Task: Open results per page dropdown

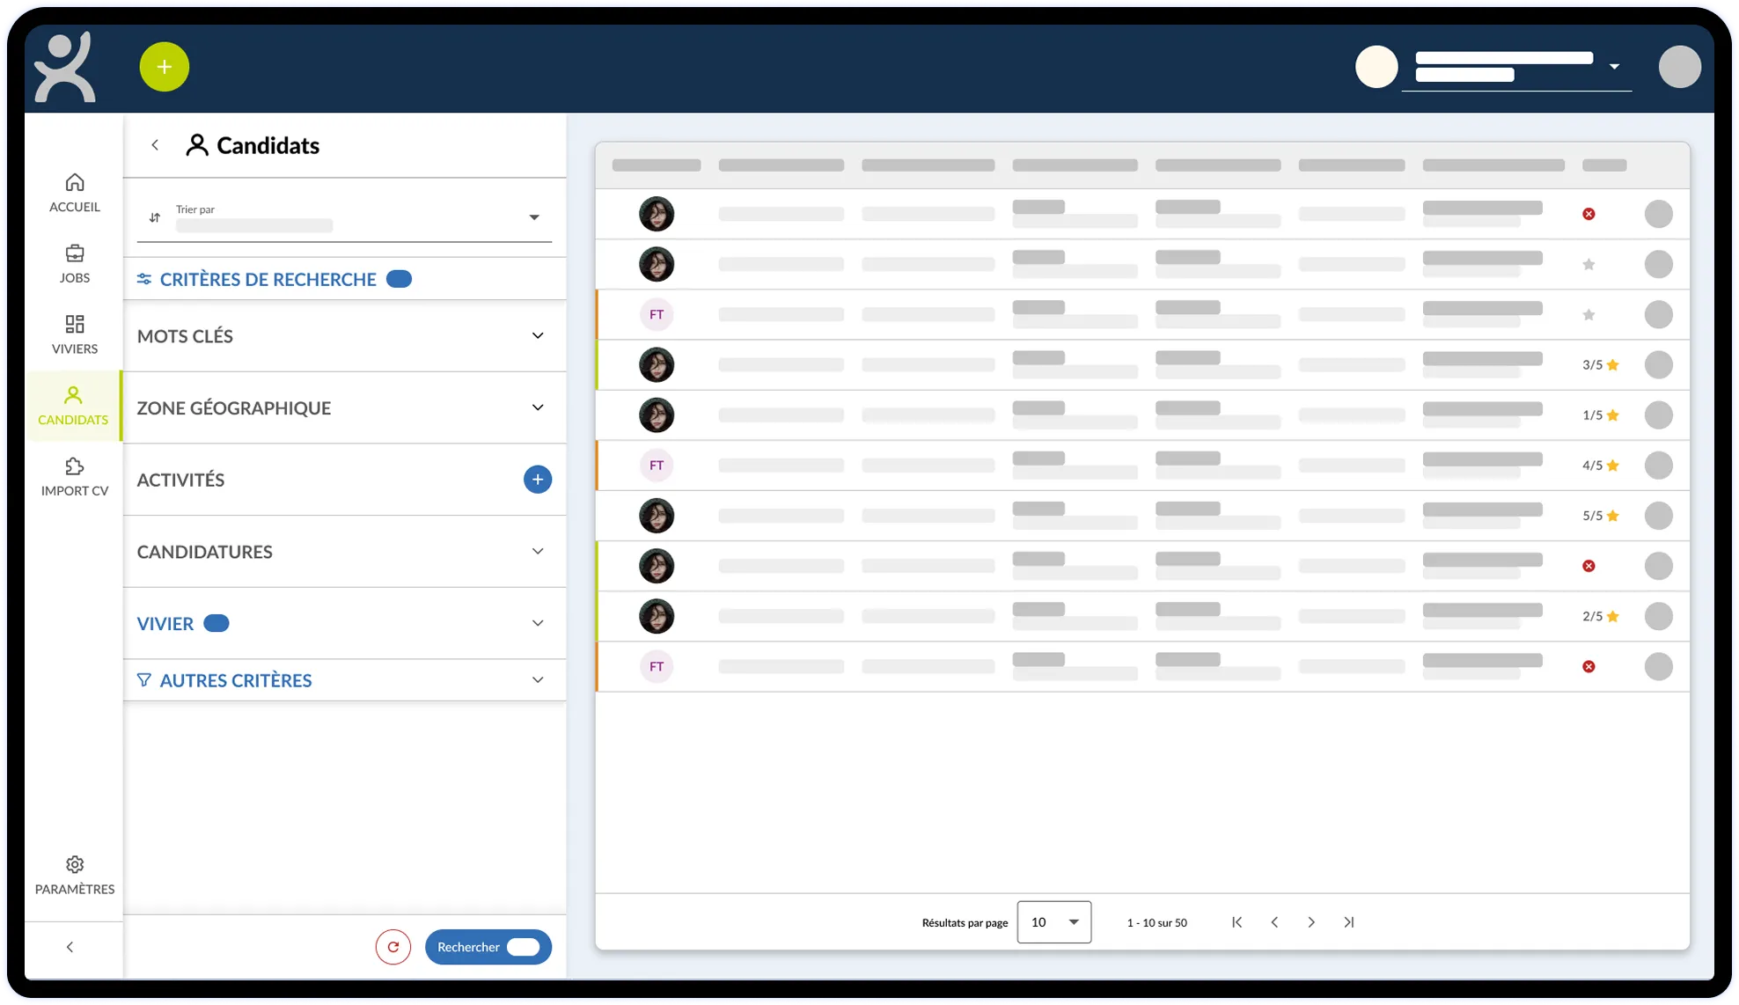Action: (1053, 922)
